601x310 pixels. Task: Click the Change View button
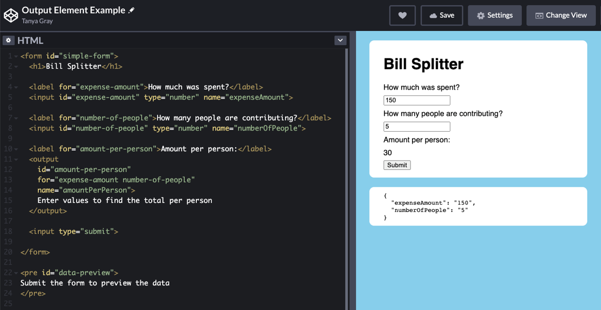click(x=561, y=16)
